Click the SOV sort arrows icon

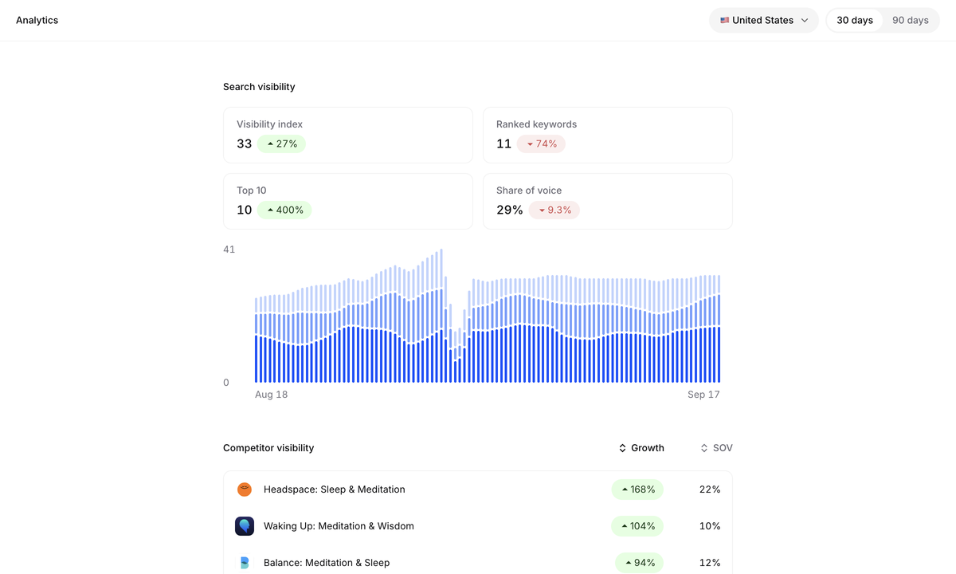point(704,448)
